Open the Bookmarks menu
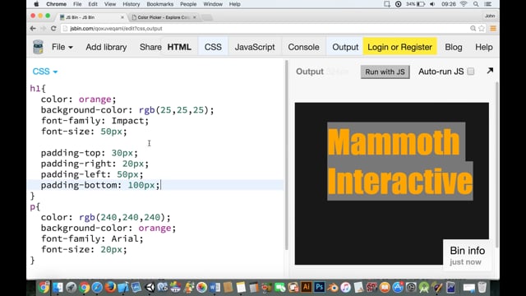 click(160, 4)
